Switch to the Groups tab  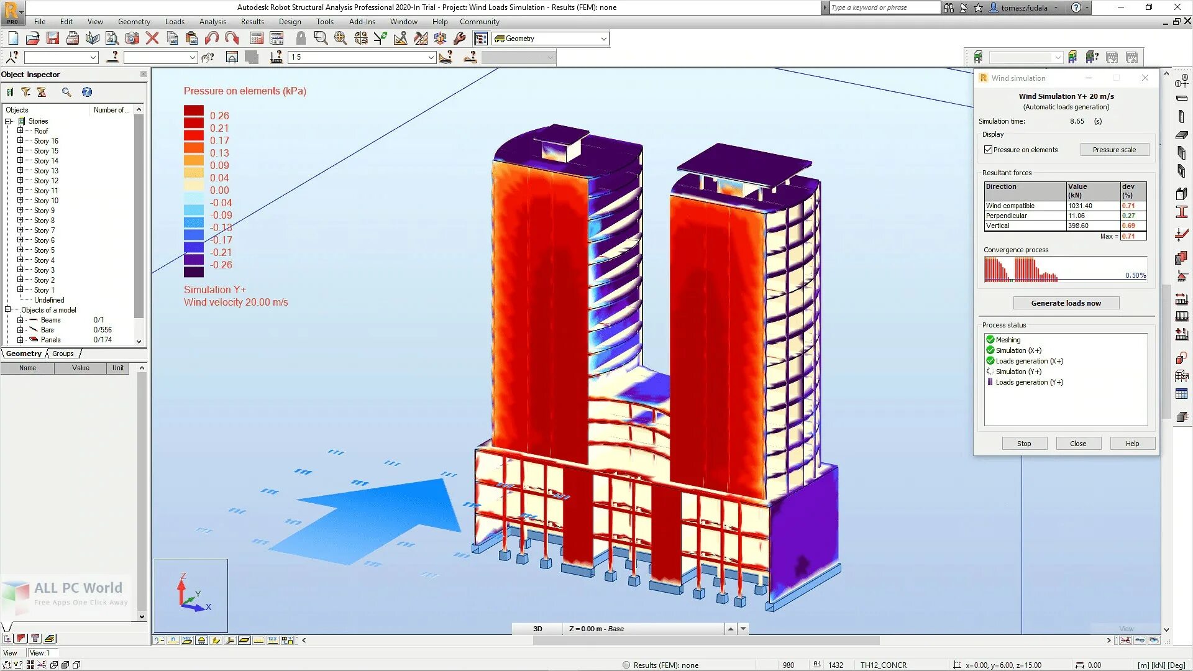pos(63,354)
